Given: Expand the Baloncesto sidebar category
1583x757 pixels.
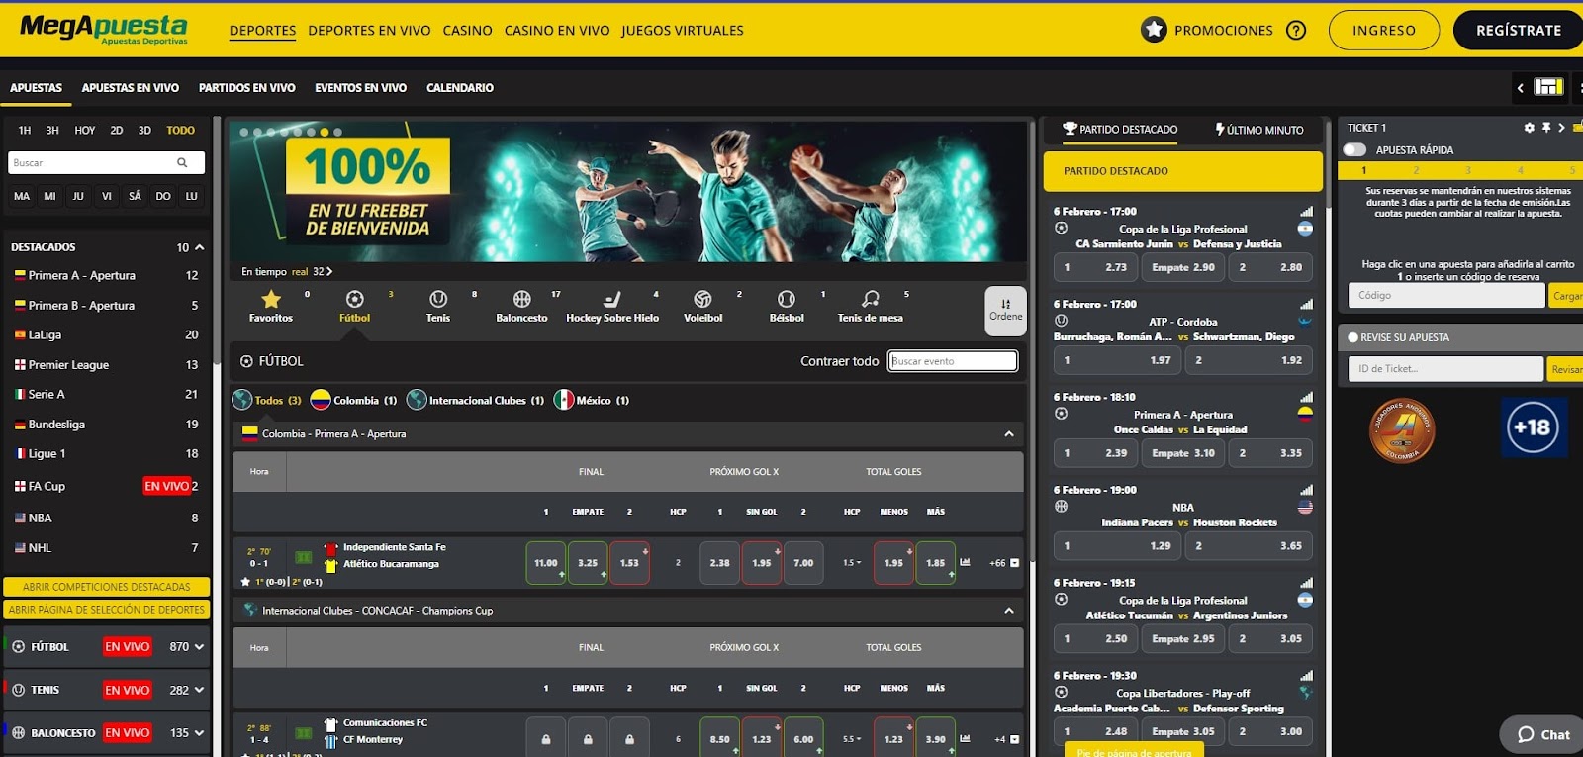Looking at the screenshot, I should click(x=200, y=733).
